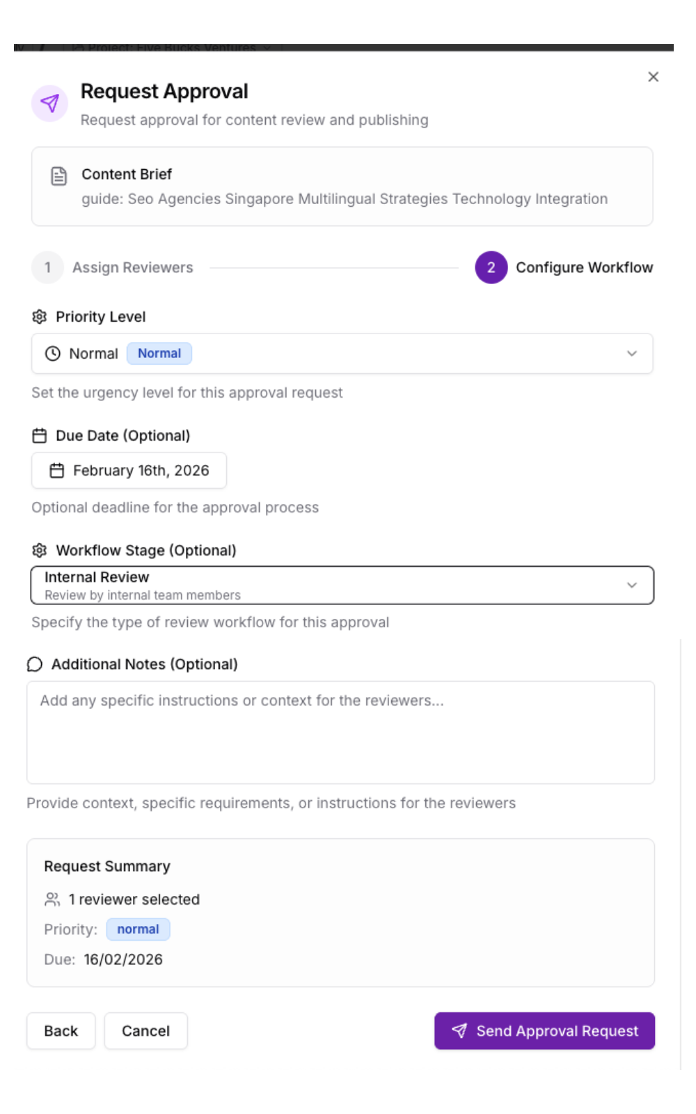The height and width of the screenshot is (1114, 696).
Task: Click the chevron in the Workflow Stage dropdown
Action: [632, 586]
